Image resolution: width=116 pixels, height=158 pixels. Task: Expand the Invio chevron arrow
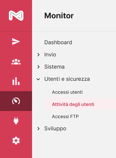click(x=38, y=55)
